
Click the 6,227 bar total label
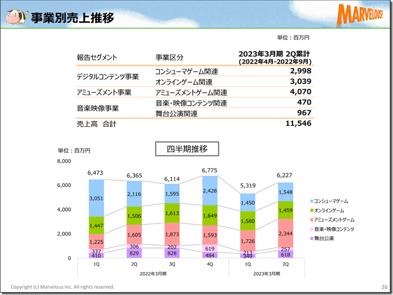[x=284, y=176]
